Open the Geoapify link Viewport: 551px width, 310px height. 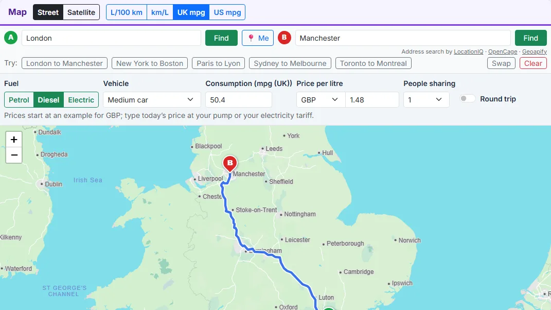coord(535,51)
